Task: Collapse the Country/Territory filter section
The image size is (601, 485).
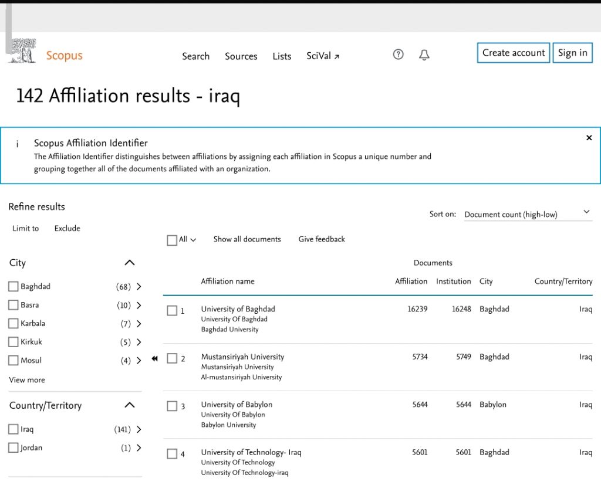Action: tap(130, 405)
